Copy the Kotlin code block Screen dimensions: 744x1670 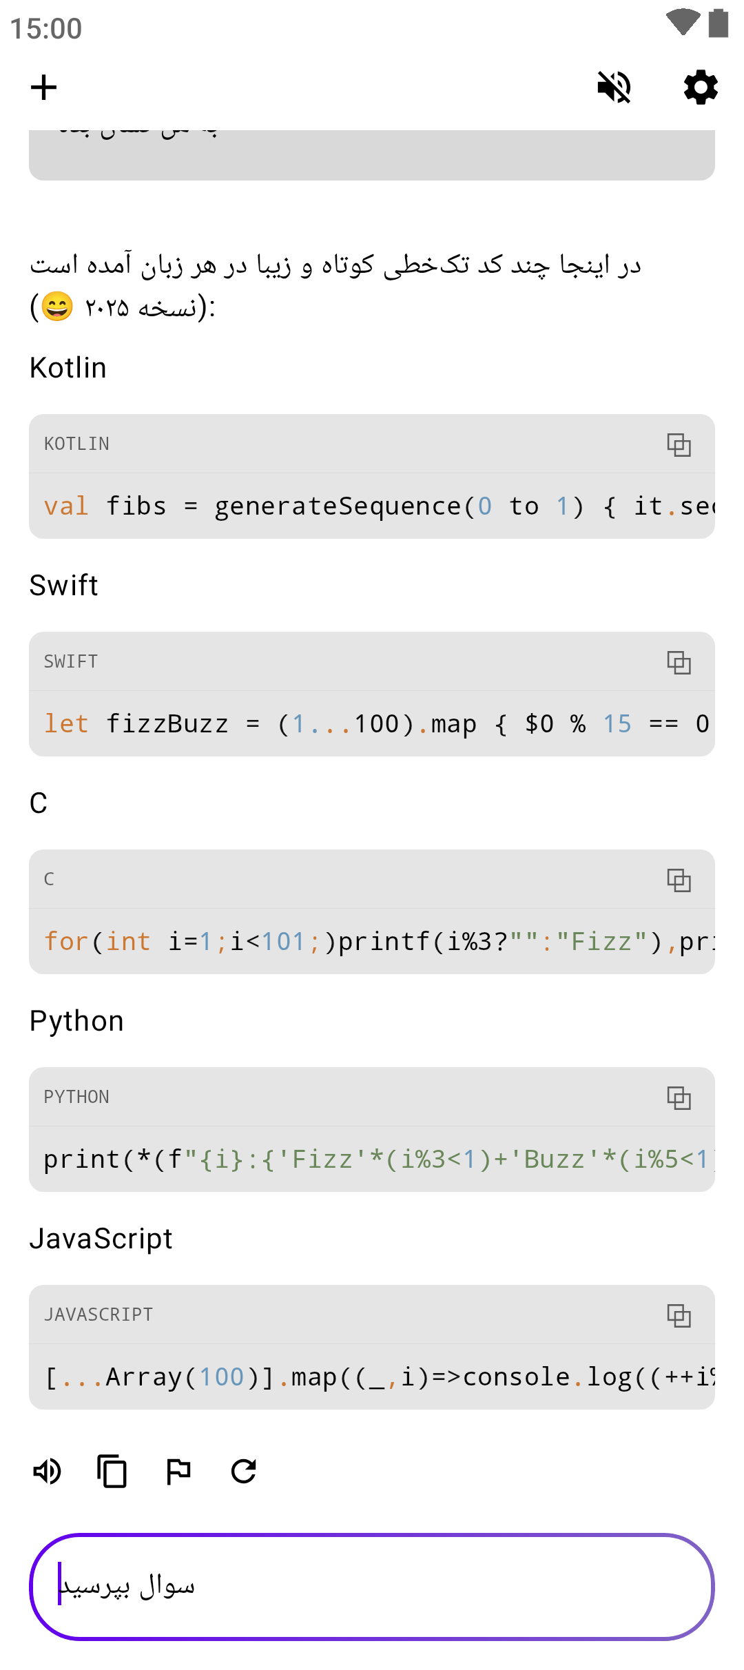[x=679, y=444]
